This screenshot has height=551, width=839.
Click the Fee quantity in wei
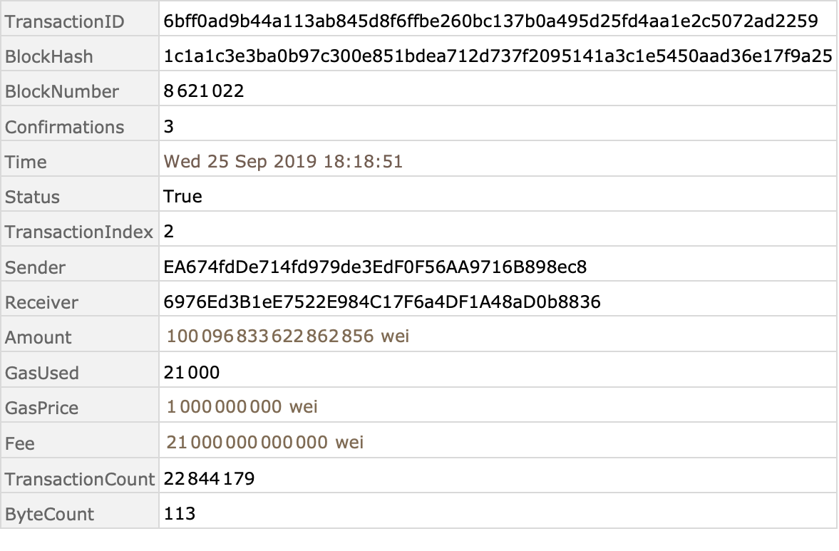(265, 443)
